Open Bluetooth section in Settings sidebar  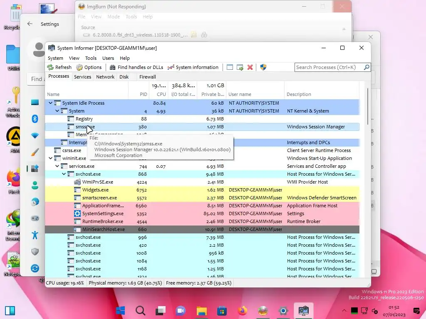pos(35,119)
